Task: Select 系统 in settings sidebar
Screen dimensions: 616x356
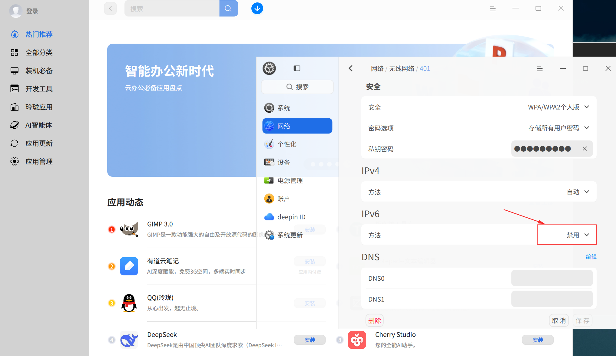Action: 297,108
